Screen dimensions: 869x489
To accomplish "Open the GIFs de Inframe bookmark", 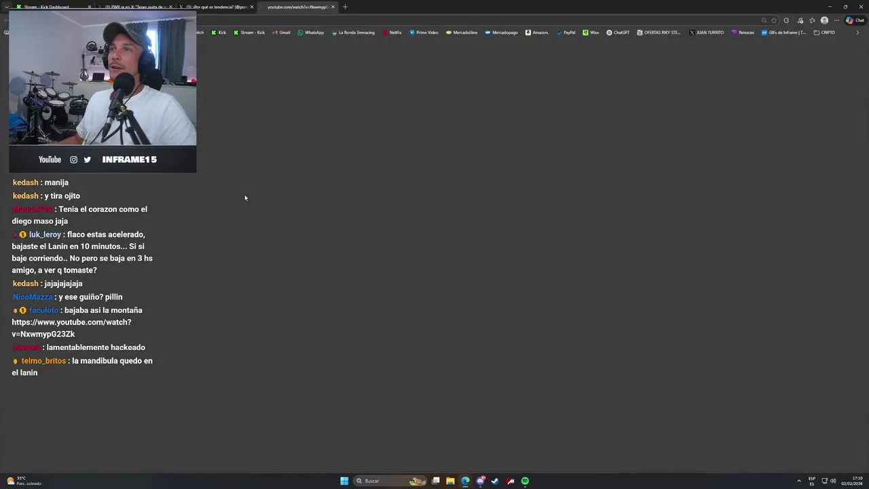I will click(x=783, y=33).
